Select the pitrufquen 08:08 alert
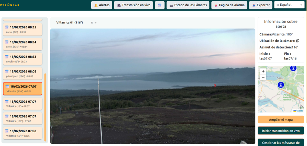Screen dimensions: 307x146 point(23,73)
